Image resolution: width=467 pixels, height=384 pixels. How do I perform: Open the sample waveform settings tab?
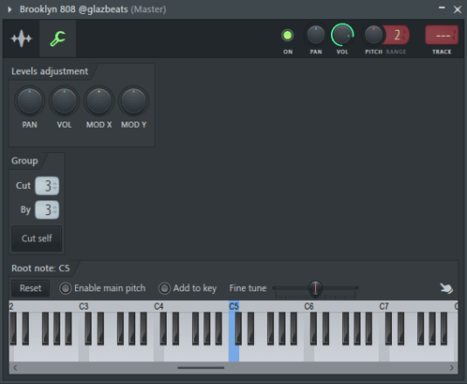click(22, 38)
